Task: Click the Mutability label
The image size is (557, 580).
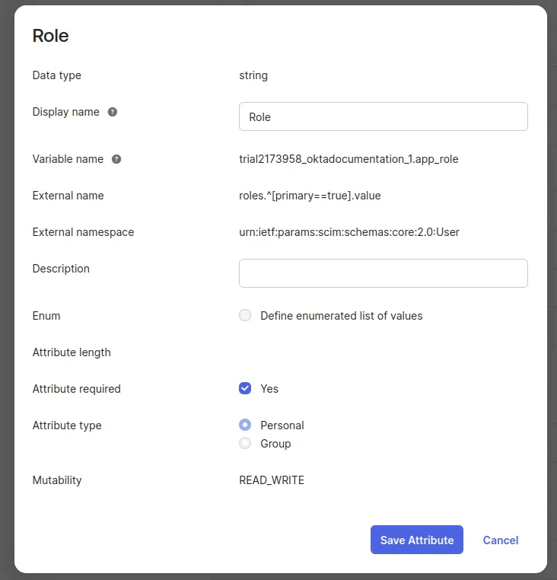Action: [57, 480]
